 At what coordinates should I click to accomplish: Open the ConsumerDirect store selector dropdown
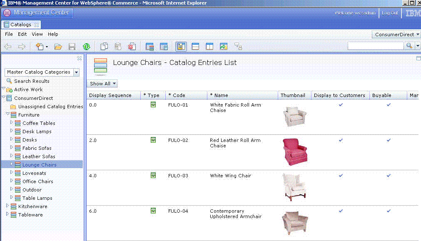[396, 35]
